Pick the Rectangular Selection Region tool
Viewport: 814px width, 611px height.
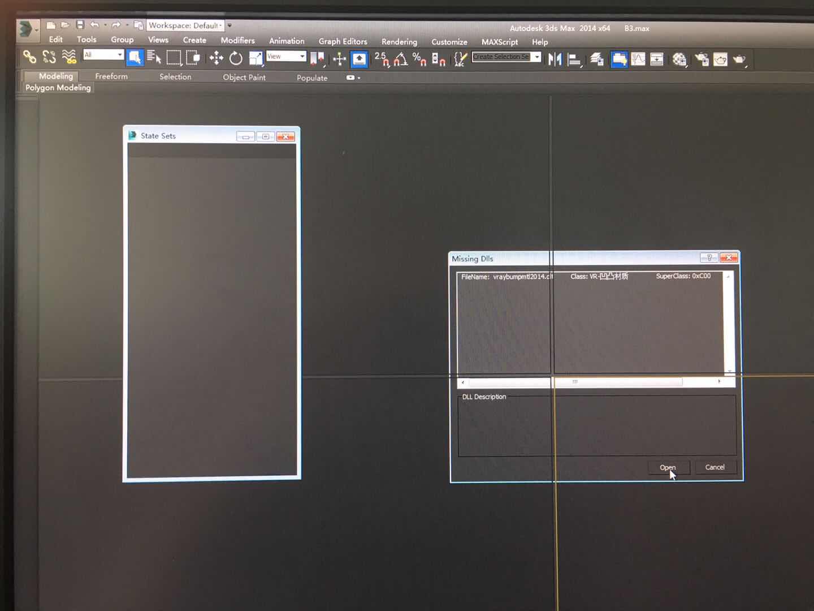point(174,58)
